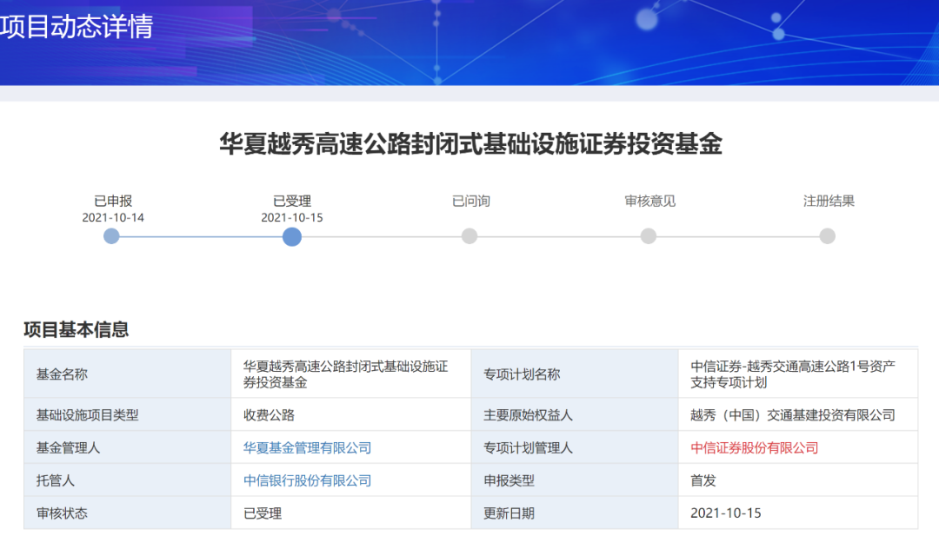Viewport: 939px width, 536px height.
Task: Click the 已申报 timeline node
Action: pos(111,235)
